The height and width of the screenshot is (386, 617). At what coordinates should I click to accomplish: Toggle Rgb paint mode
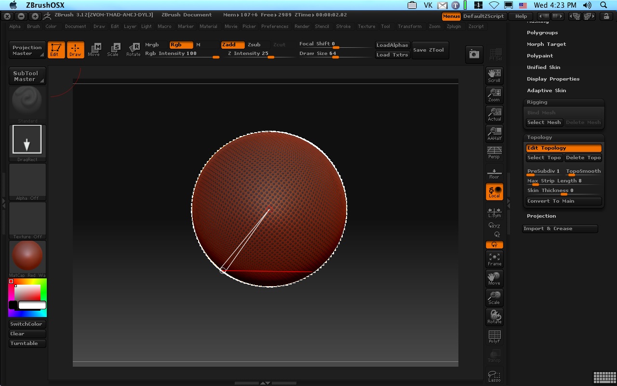(181, 44)
